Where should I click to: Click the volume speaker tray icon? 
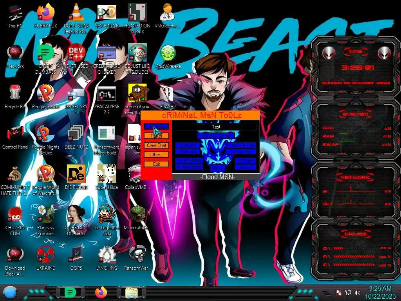pyautogui.click(x=358, y=292)
